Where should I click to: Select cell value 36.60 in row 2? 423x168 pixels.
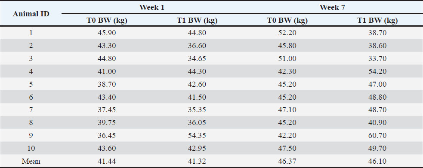(197, 46)
